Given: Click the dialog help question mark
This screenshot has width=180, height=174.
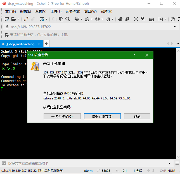Looking at the screenshot, I should [x=134, y=55].
